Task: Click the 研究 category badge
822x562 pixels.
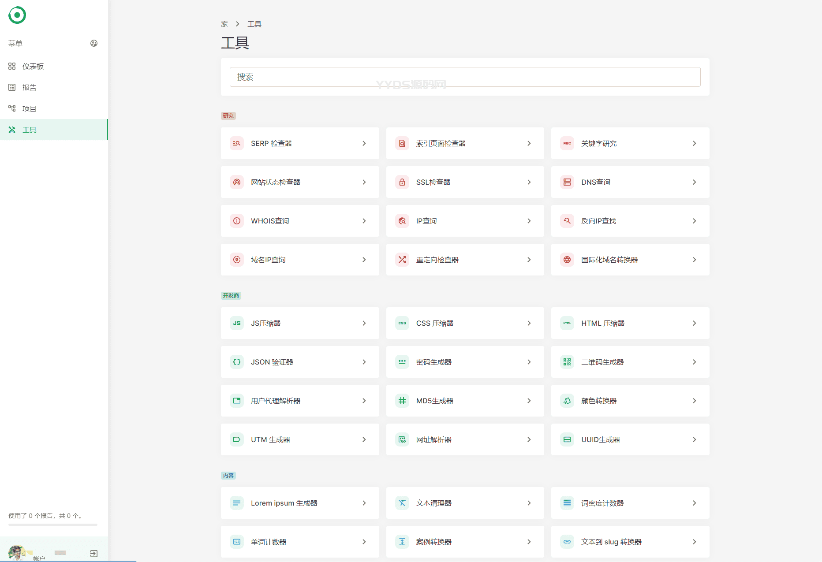Action: 228,116
